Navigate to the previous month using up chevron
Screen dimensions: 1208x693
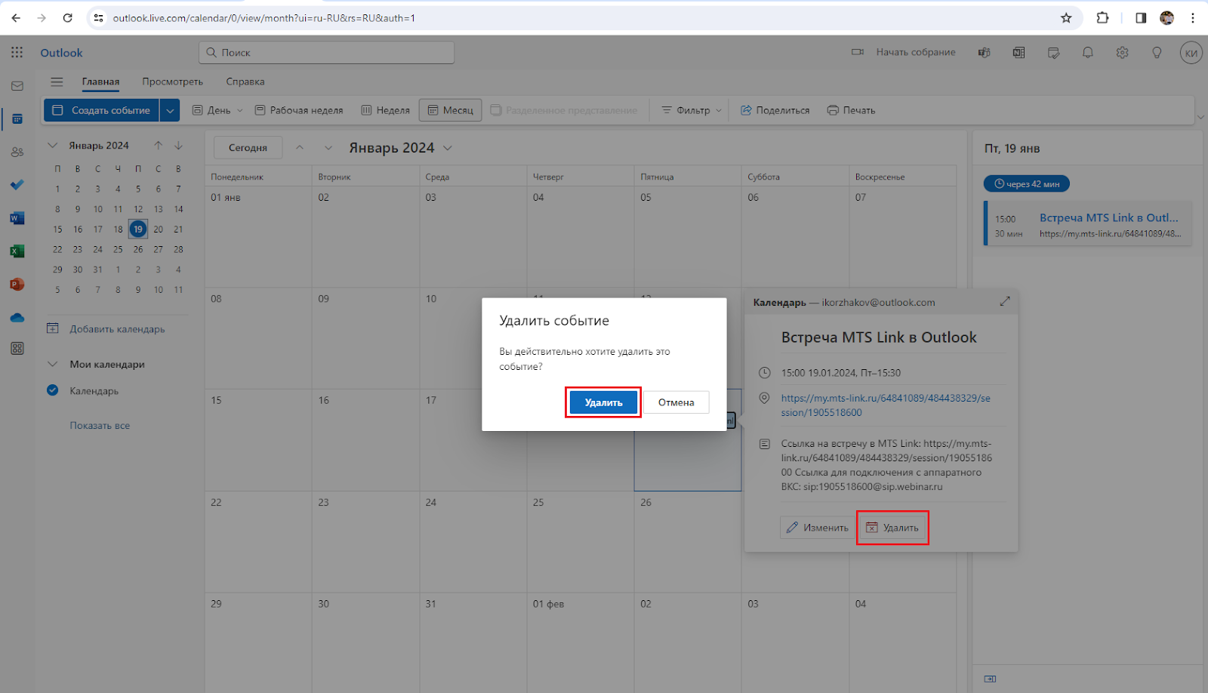(x=300, y=148)
